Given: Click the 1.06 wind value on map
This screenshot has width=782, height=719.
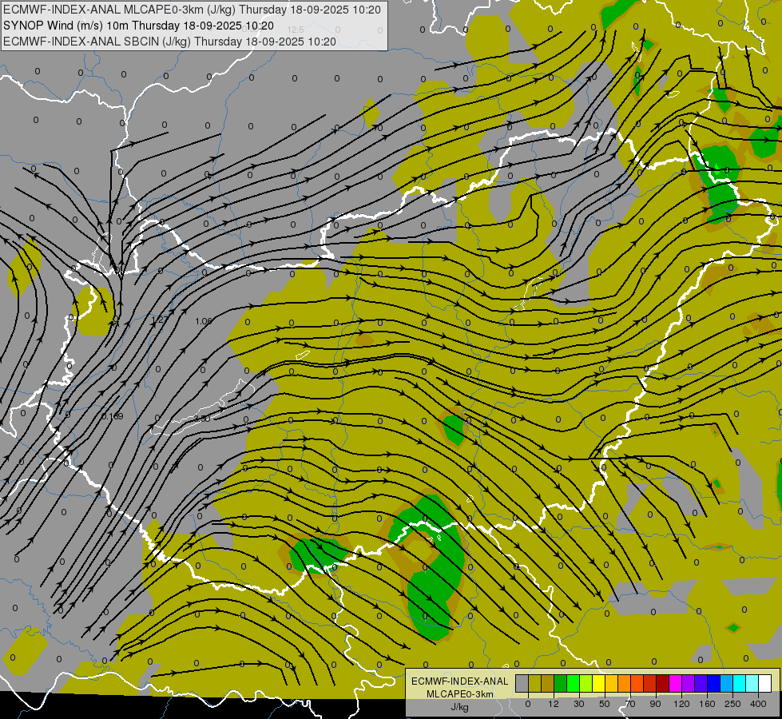Looking at the screenshot, I should click(204, 321).
